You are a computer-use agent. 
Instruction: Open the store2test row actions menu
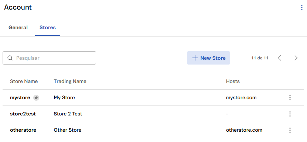(x=290, y=114)
